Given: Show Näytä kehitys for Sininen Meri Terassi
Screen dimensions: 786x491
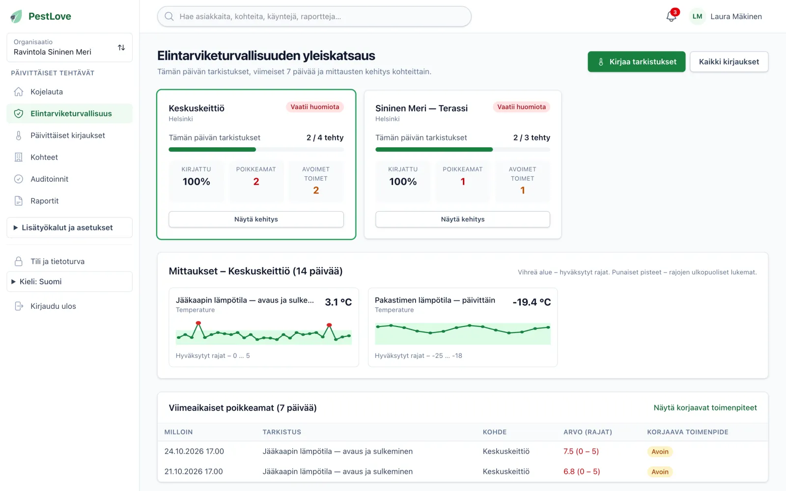Looking at the screenshot, I should coord(463,219).
